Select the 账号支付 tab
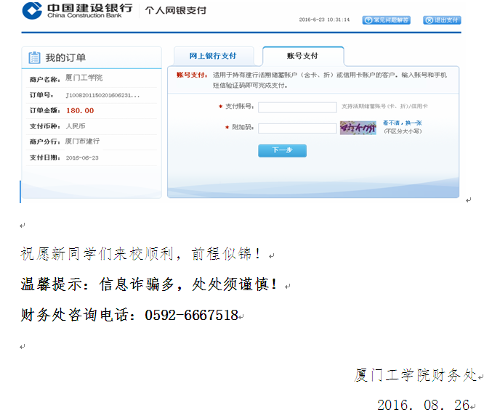The image size is (500, 415). click(x=302, y=56)
